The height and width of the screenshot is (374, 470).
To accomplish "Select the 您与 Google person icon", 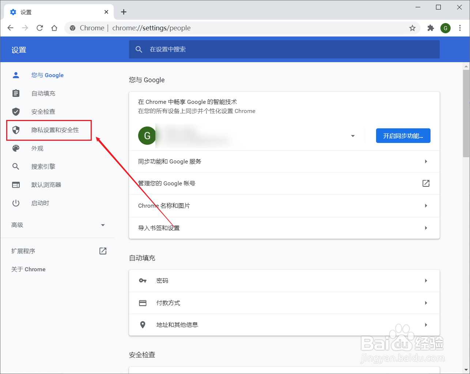I will (16, 75).
